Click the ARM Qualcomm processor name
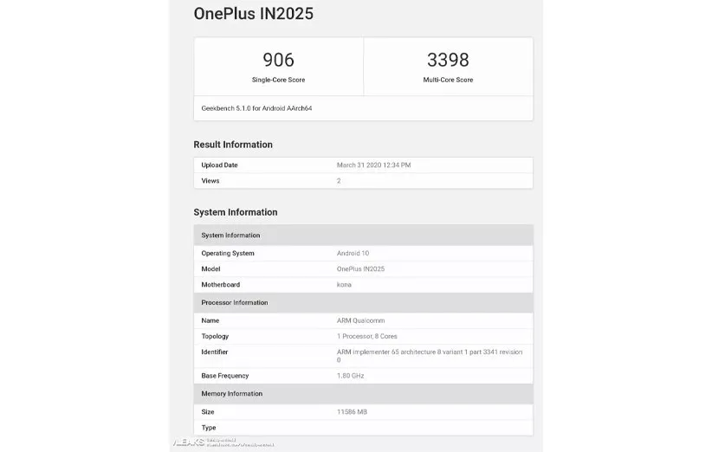Viewport: 712px width, 452px height. click(x=360, y=320)
